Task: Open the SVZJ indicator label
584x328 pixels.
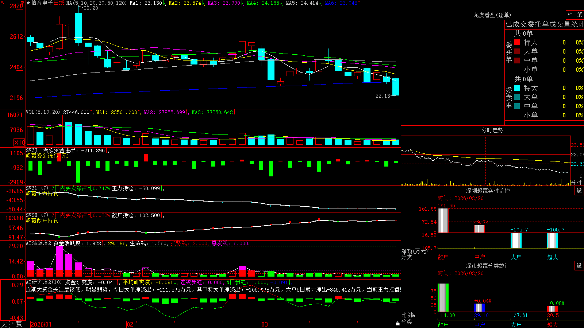Action: 31,150
